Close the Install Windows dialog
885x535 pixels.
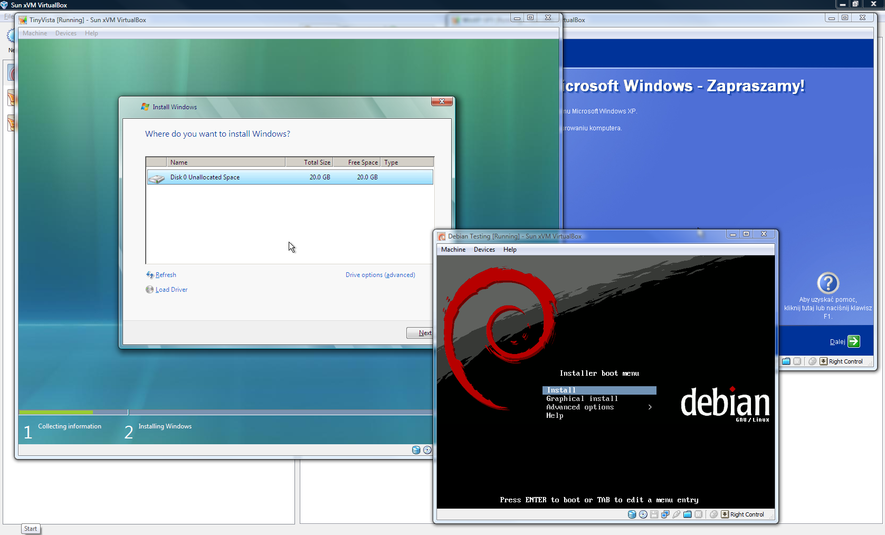pos(442,101)
